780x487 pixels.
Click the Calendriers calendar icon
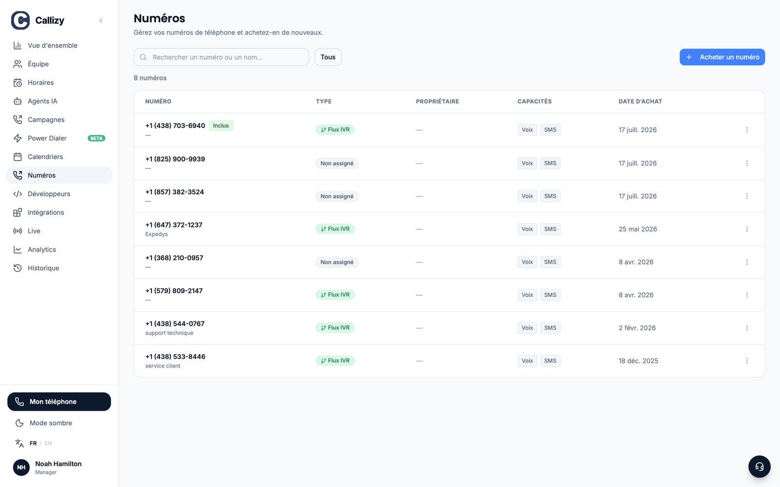[x=18, y=156]
